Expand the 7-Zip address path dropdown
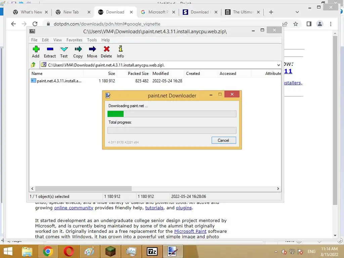The height and width of the screenshot is (258, 344). tap(278, 65)
